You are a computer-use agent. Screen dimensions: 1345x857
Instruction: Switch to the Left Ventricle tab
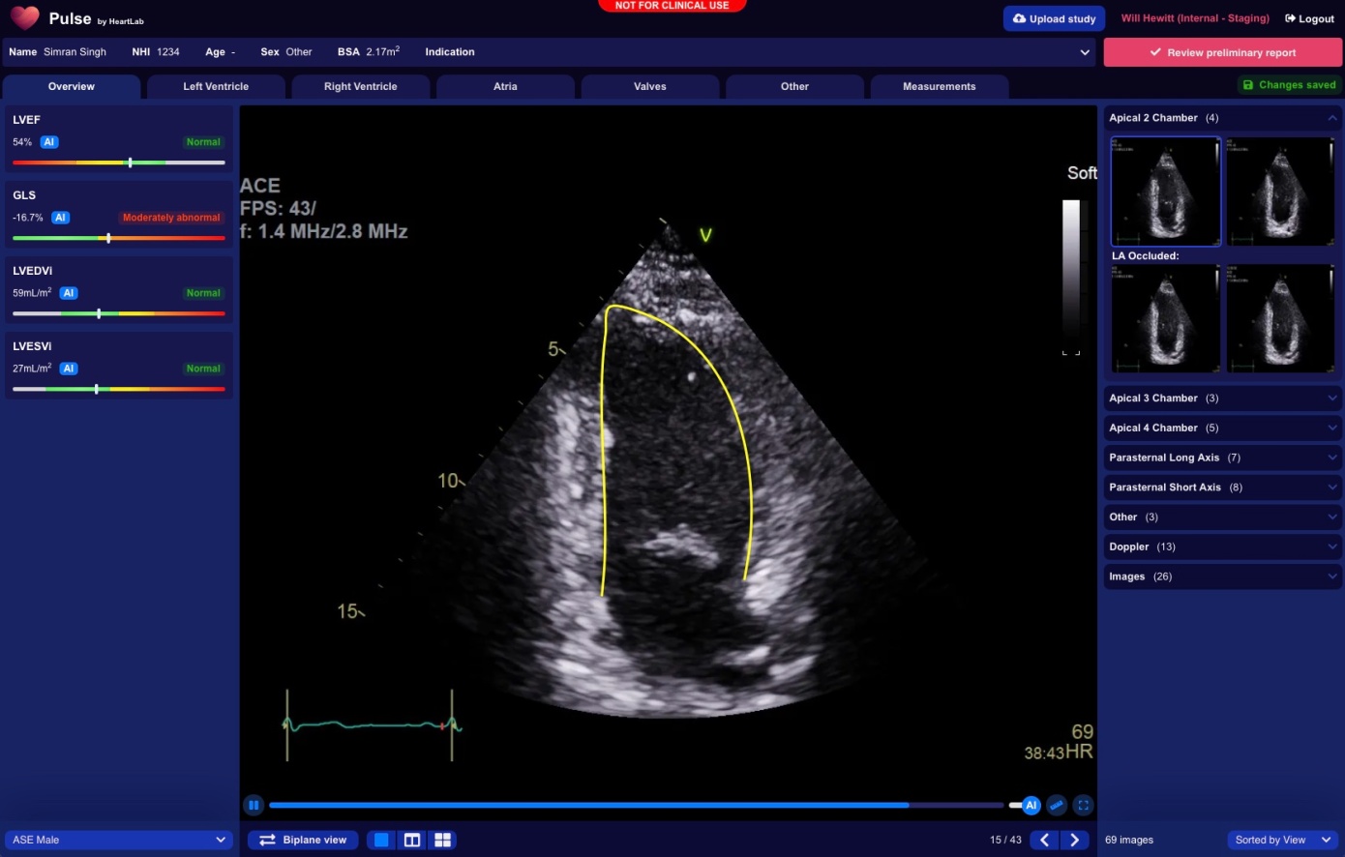[215, 86]
